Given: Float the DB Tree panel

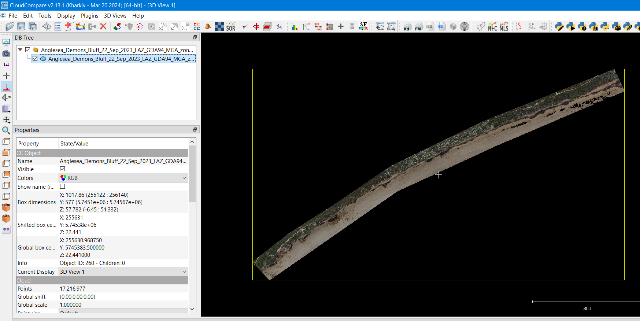Looking at the screenshot, I should [195, 37].
